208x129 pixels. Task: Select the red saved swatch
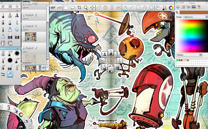[x=182, y=60]
